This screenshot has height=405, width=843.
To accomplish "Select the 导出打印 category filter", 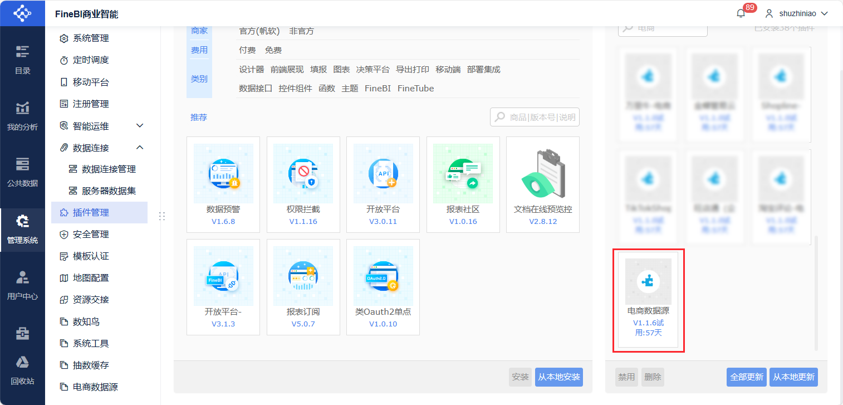I will pos(413,70).
